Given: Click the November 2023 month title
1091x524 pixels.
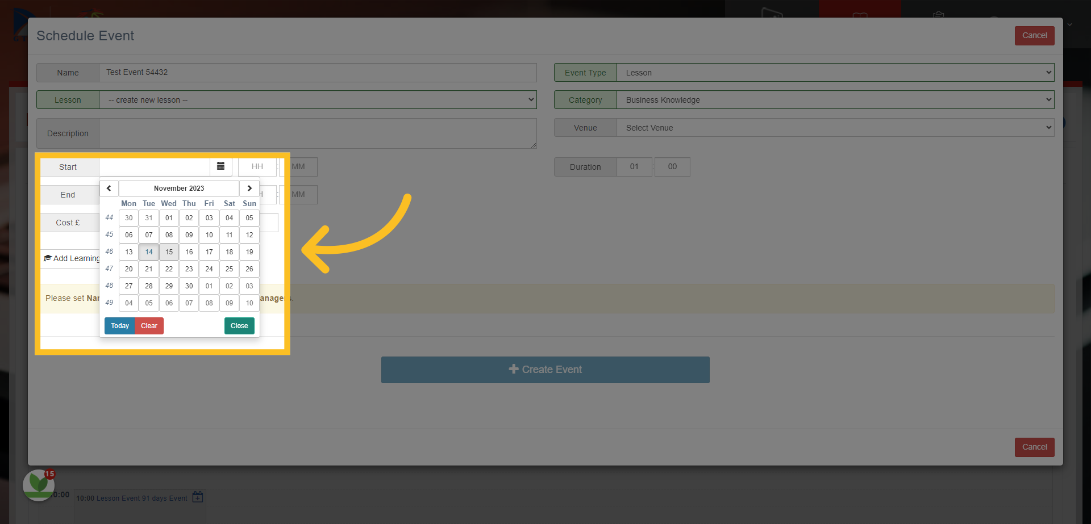Looking at the screenshot, I should [x=179, y=188].
